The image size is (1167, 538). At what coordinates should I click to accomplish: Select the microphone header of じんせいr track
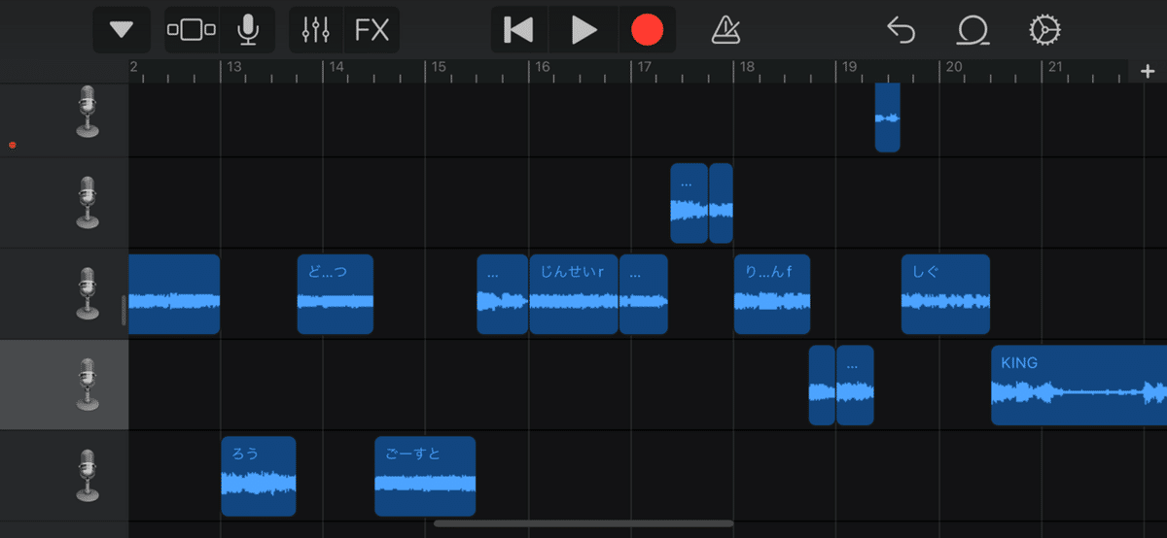pos(88,294)
